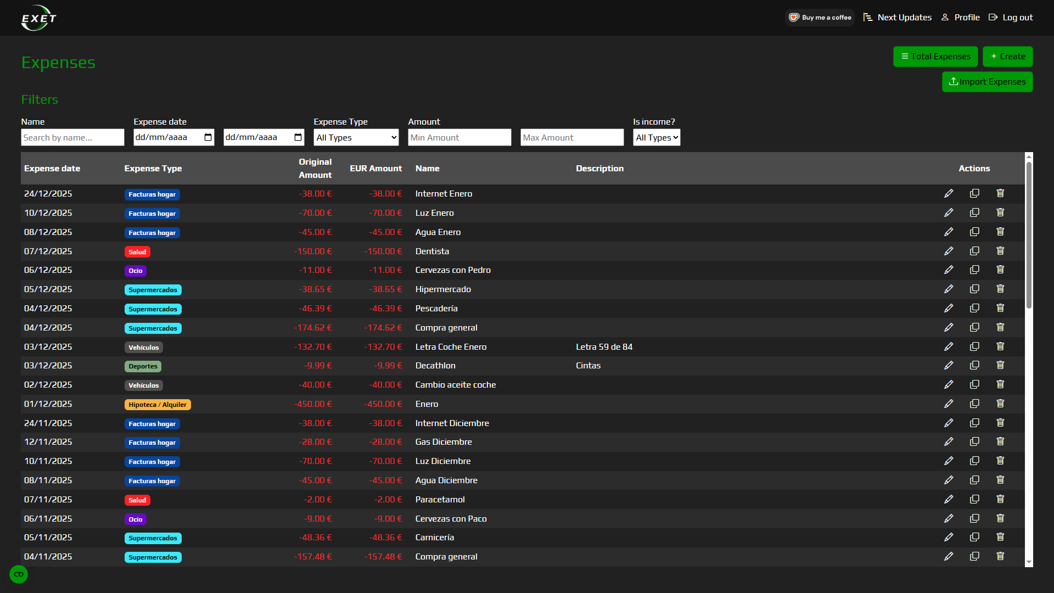Edit the Dentista expense
The width and height of the screenshot is (1054, 593).
coord(949,251)
